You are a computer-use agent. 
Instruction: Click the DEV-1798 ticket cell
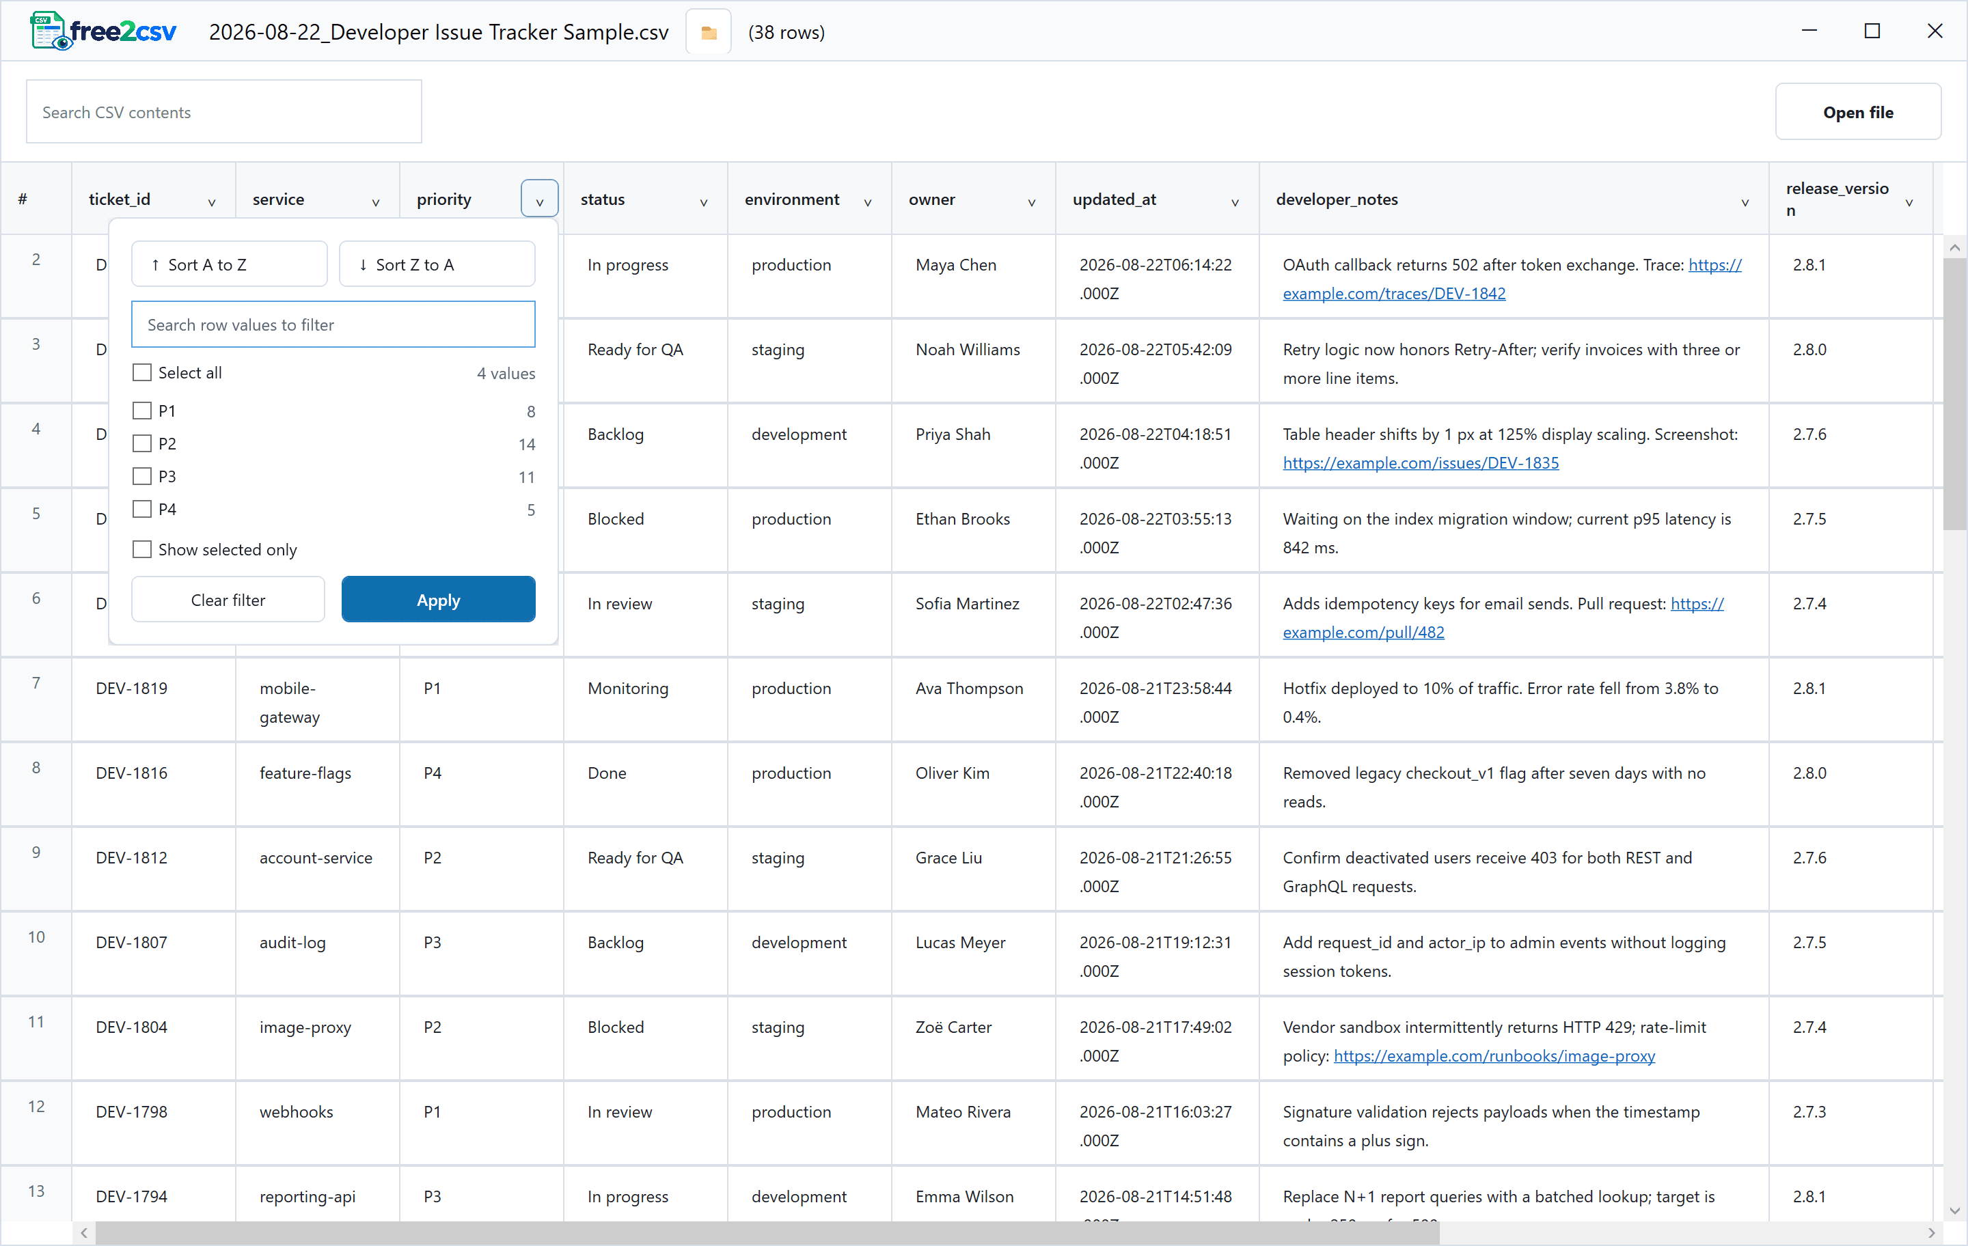coord(154,1124)
